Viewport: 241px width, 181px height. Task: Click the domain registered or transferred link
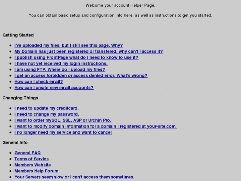pyautogui.click(x=89, y=51)
